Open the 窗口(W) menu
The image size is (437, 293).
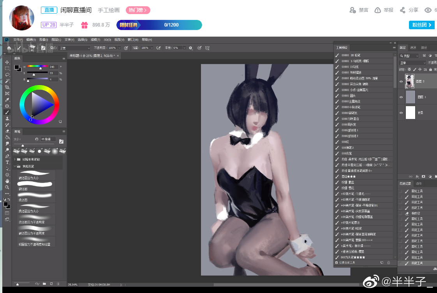tap(133, 40)
